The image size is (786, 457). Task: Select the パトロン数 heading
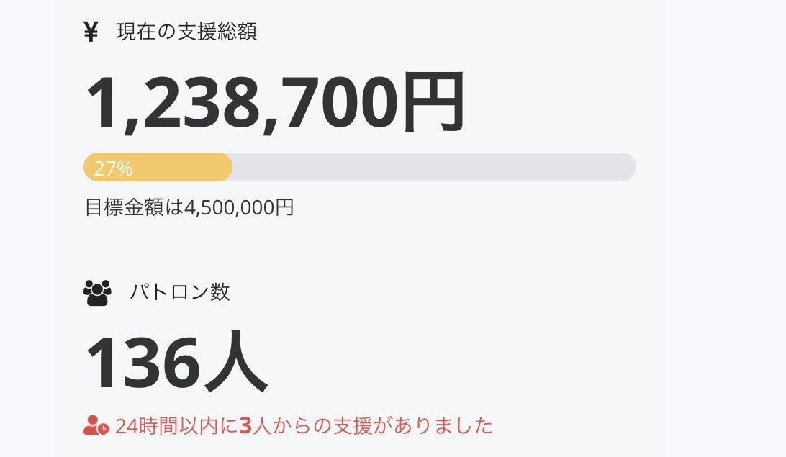click(180, 292)
